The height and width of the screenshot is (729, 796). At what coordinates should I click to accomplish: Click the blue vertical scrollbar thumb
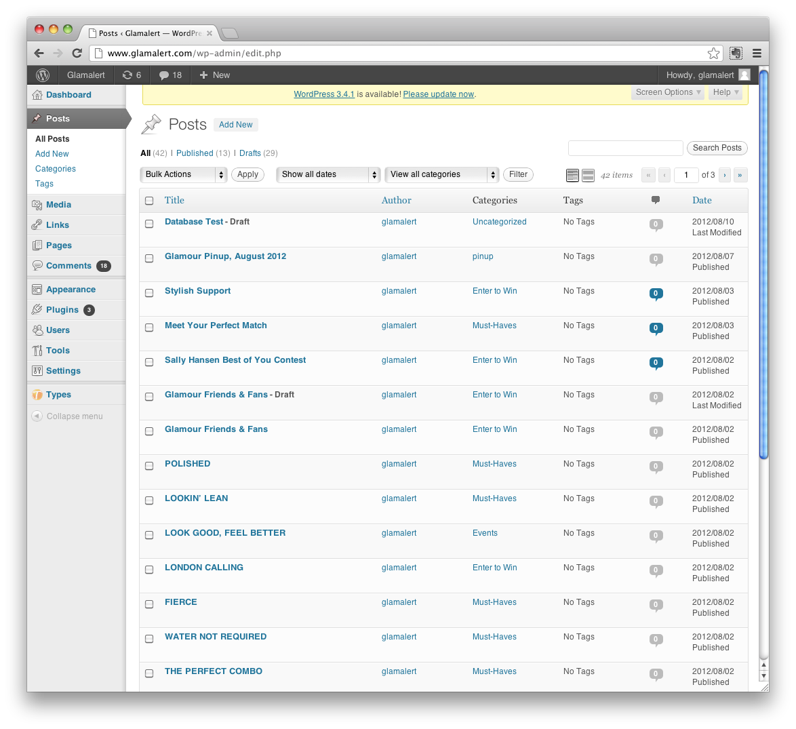click(x=763, y=264)
